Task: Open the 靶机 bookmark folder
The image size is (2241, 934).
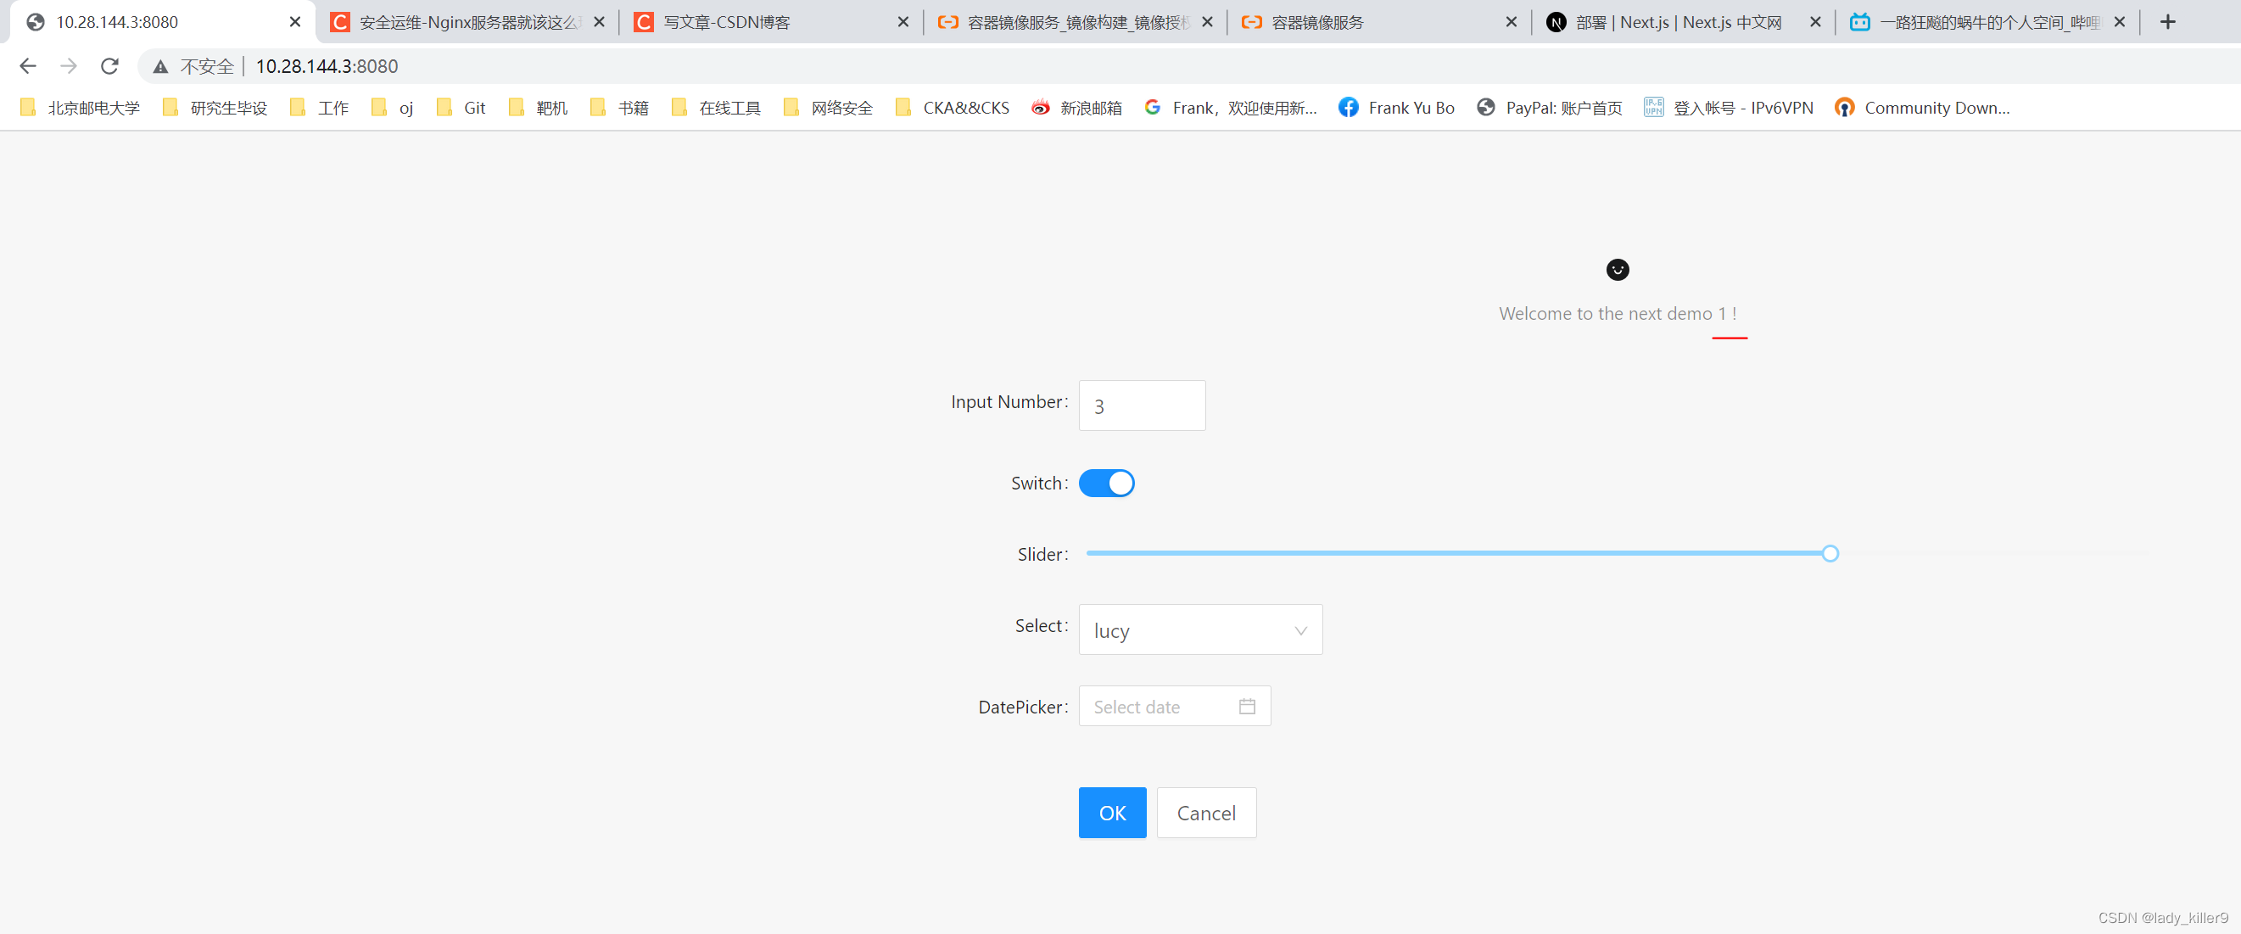Action: [x=538, y=108]
